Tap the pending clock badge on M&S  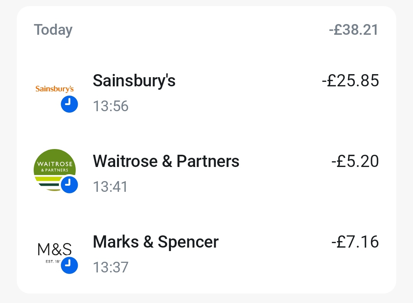pos(69,265)
